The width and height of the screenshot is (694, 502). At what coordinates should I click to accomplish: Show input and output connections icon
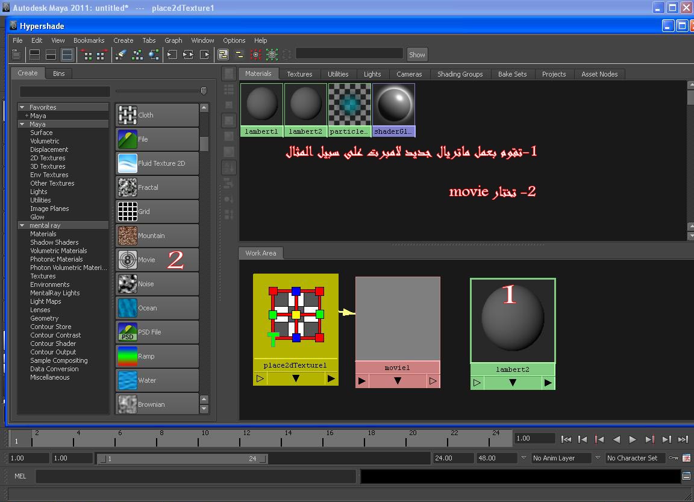(x=189, y=55)
